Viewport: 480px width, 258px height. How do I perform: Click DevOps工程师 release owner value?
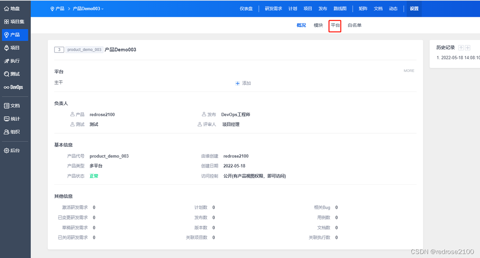[236, 114]
